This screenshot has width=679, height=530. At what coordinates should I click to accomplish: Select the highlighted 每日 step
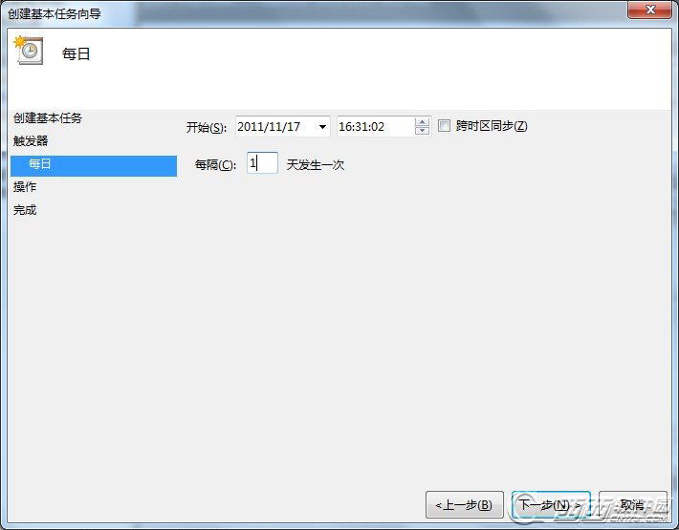click(94, 165)
